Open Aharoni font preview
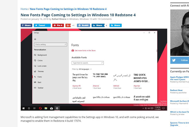Screen dimensions: 189x127 (100, 75)
